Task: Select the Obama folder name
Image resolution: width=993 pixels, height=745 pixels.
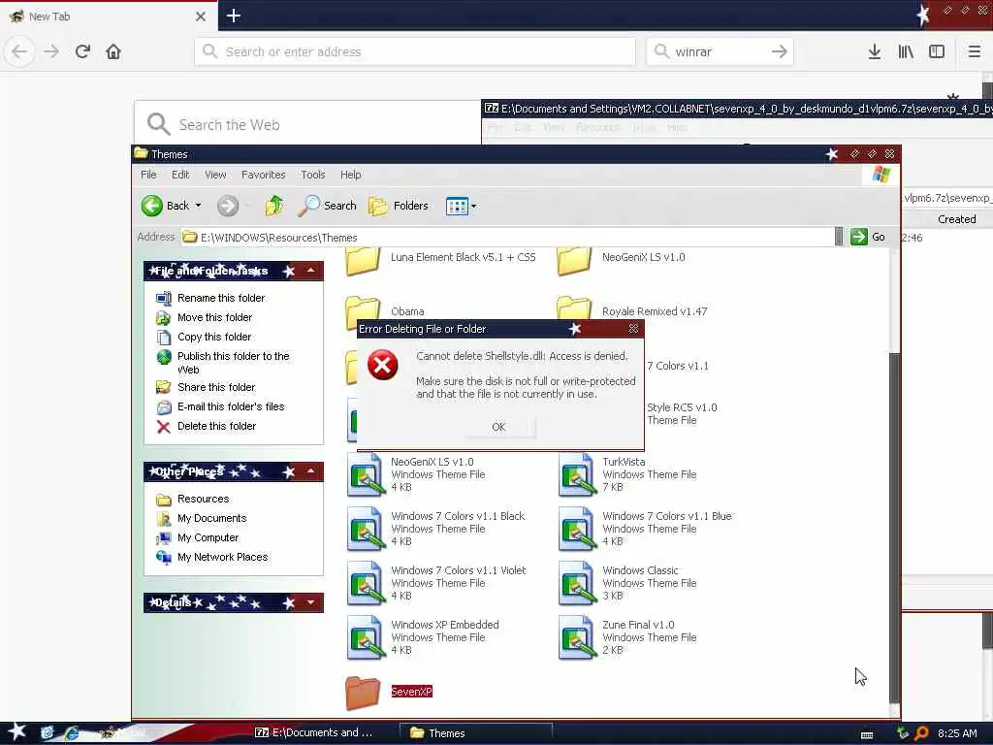Action: [407, 311]
